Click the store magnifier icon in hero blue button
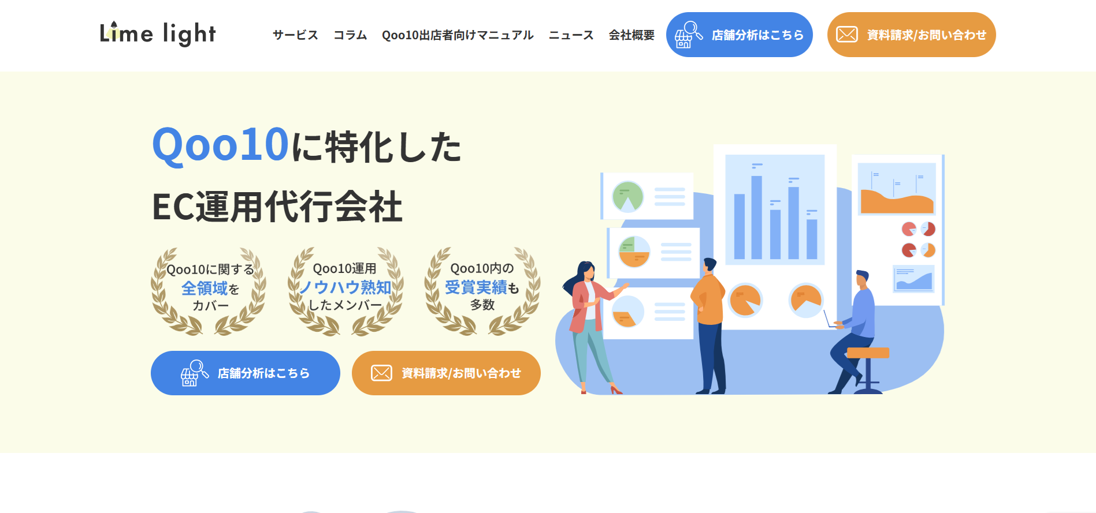This screenshot has height=513, width=1096. 194,373
